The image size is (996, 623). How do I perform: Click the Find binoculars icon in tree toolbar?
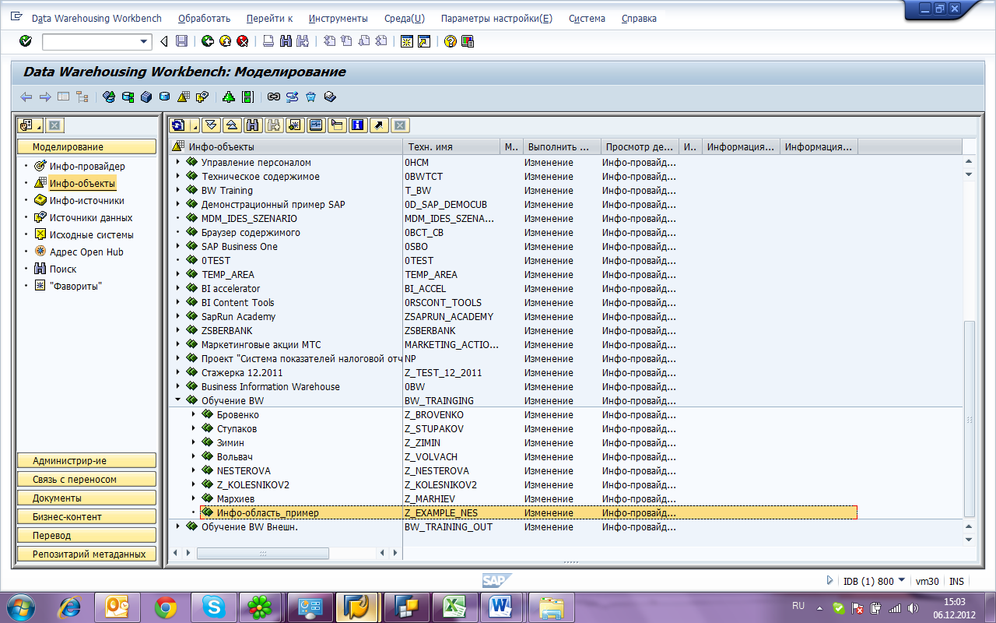click(252, 125)
